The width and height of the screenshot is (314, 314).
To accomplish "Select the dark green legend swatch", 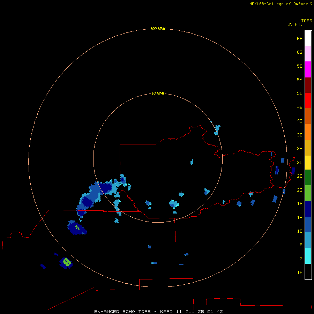I will click(x=308, y=178).
